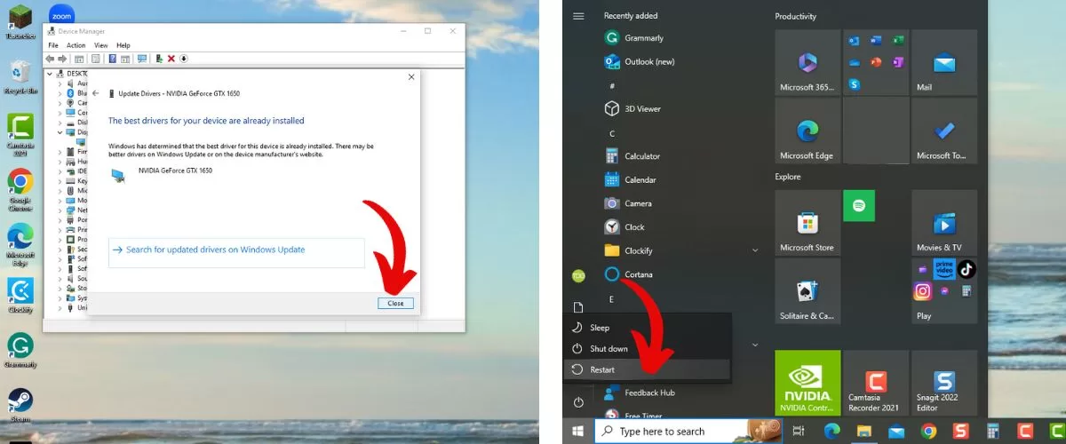Open the File menu in Device Manager

click(x=53, y=45)
